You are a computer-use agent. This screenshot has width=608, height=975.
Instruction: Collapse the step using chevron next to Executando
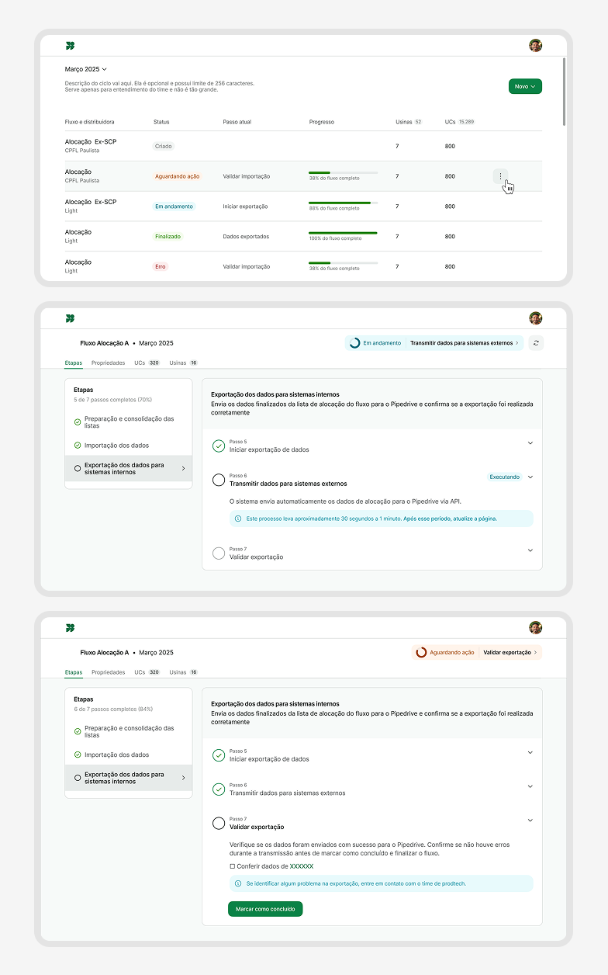[530, 477]
